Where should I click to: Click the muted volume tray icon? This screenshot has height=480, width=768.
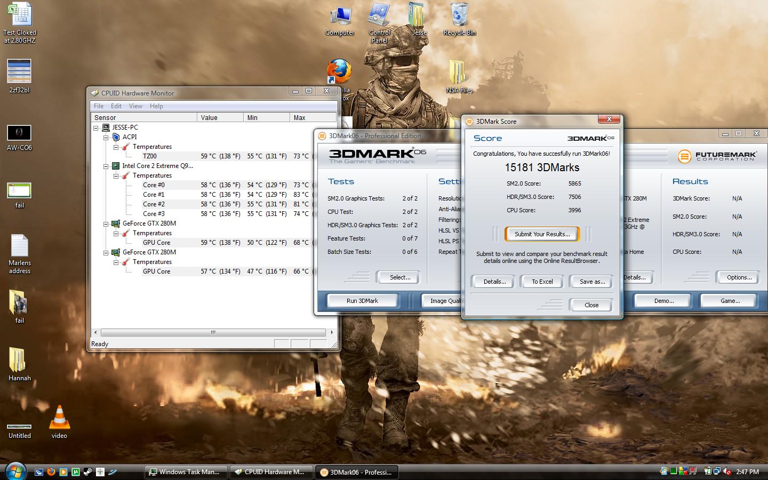[x=726, y=471]
